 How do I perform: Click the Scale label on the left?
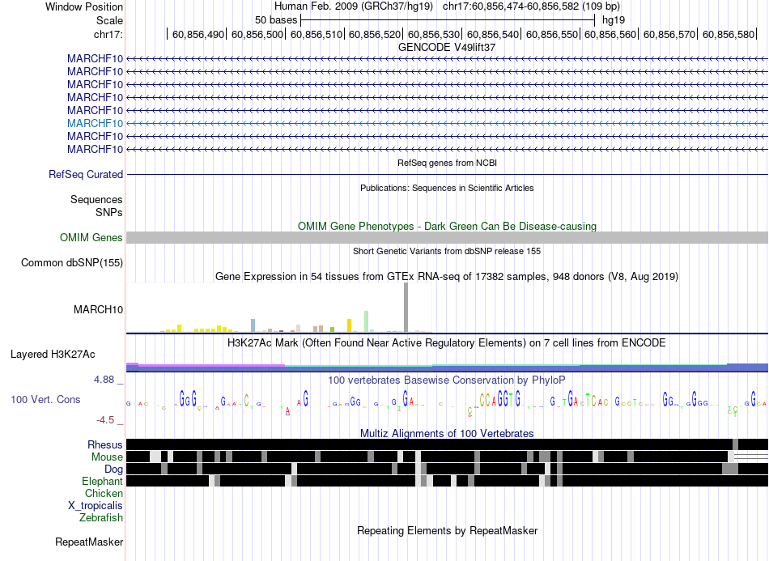tap(109, 20)
